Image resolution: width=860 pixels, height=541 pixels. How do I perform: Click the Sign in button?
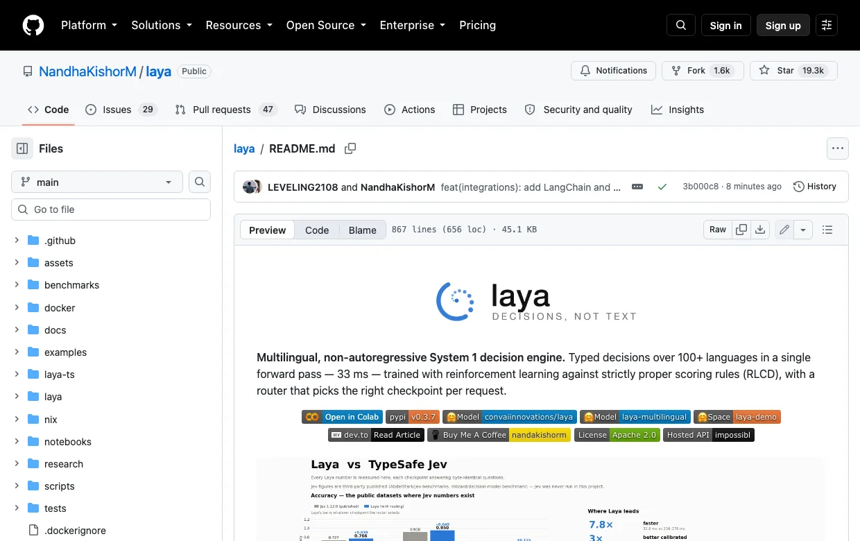click(x=725, y=25)
